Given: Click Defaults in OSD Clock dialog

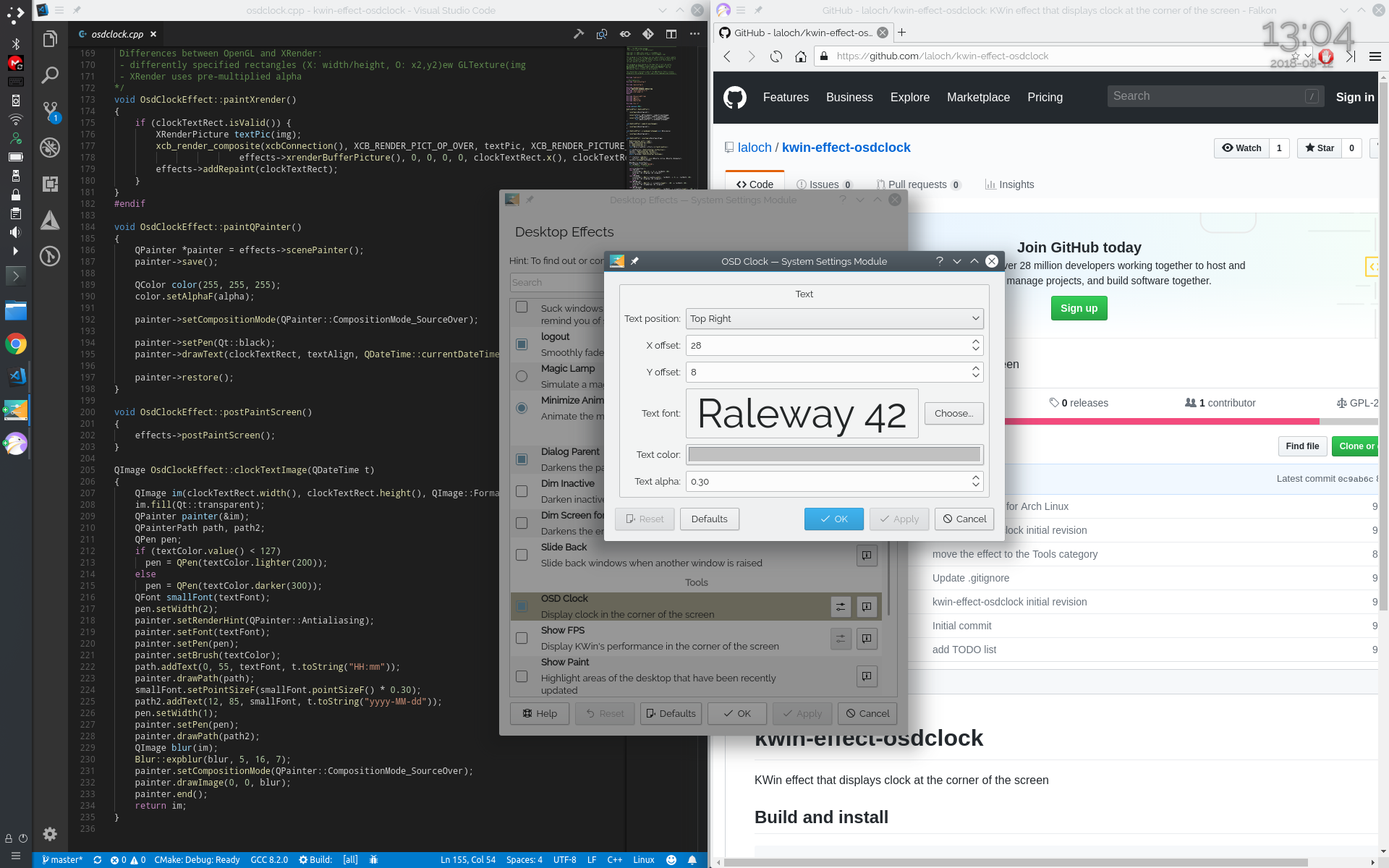Looking at the screenshot, I should [709, 519].
